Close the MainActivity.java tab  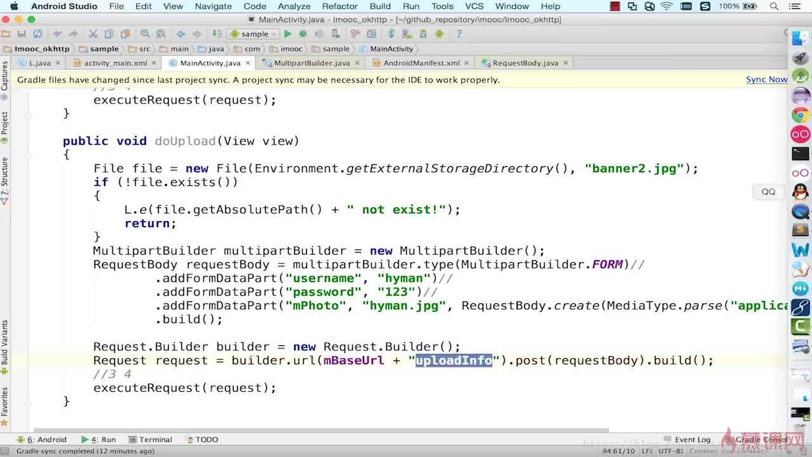[x=248, y=63]
